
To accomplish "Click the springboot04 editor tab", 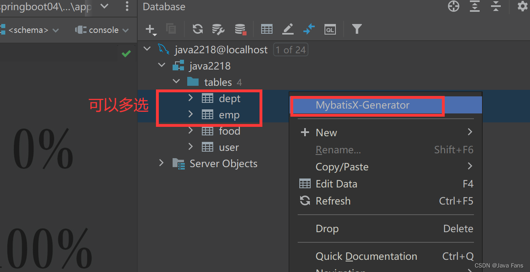I will [45, 7].
